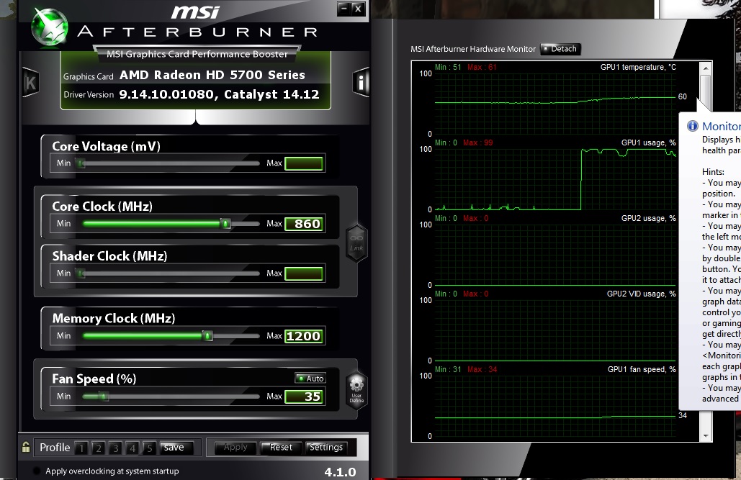The height and width of the screenshot is (480, 741).
Task: Enable the User Define fan control gear
Action: [356, 390]
